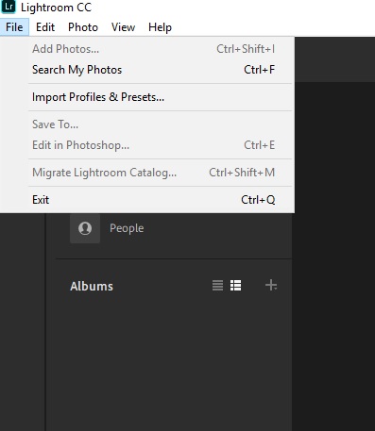Click the plus icon to add album
The image size is (375, 431).
(271, 286)
